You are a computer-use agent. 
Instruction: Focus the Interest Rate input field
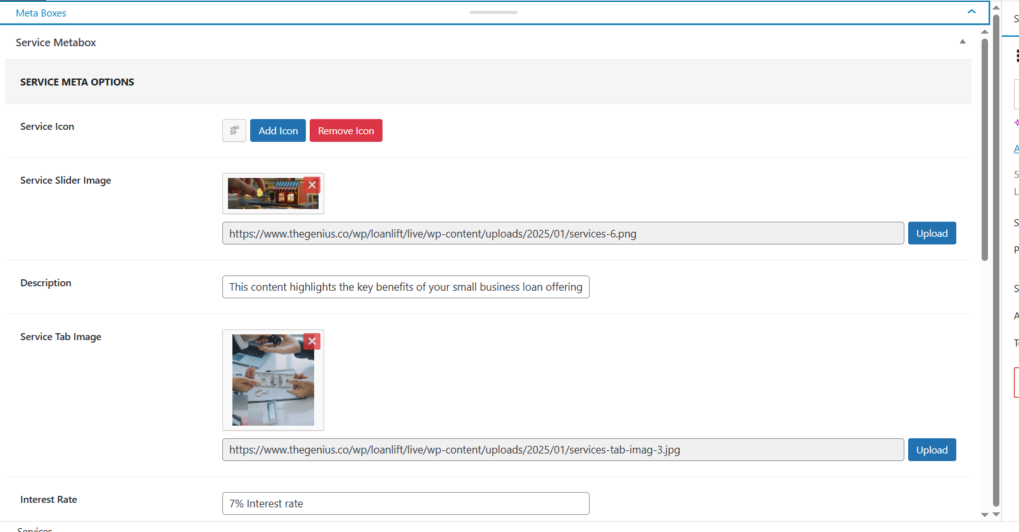pyautogui.click(x=405, y=503)
